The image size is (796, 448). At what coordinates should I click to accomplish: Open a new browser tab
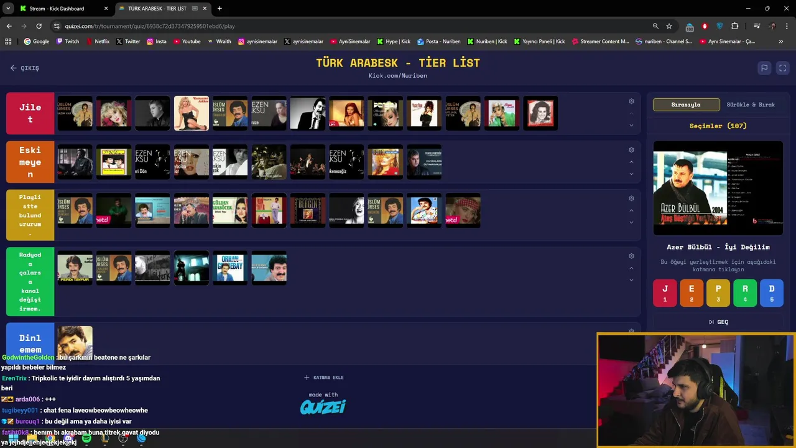pos(220,9)
